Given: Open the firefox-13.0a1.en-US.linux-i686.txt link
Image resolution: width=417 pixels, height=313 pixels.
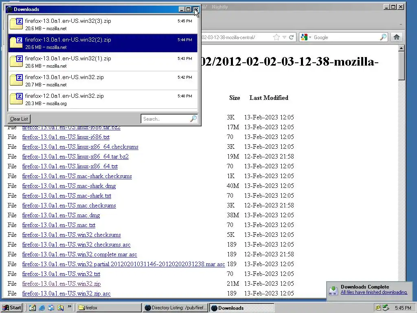Looking at the screenshot, I should [x=66, y=137].
